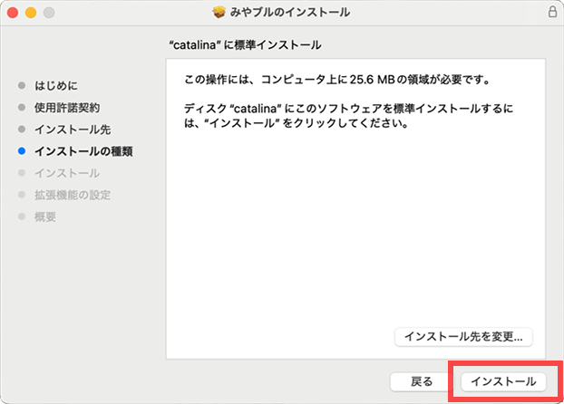Click the gray zoom button in the title bar
The image size is (564, 404).
coord(48,13)
